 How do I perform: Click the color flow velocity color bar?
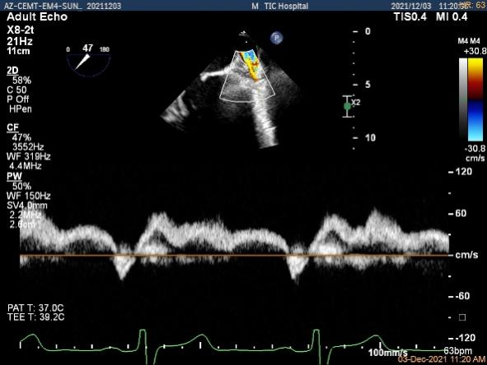[475, 100]
